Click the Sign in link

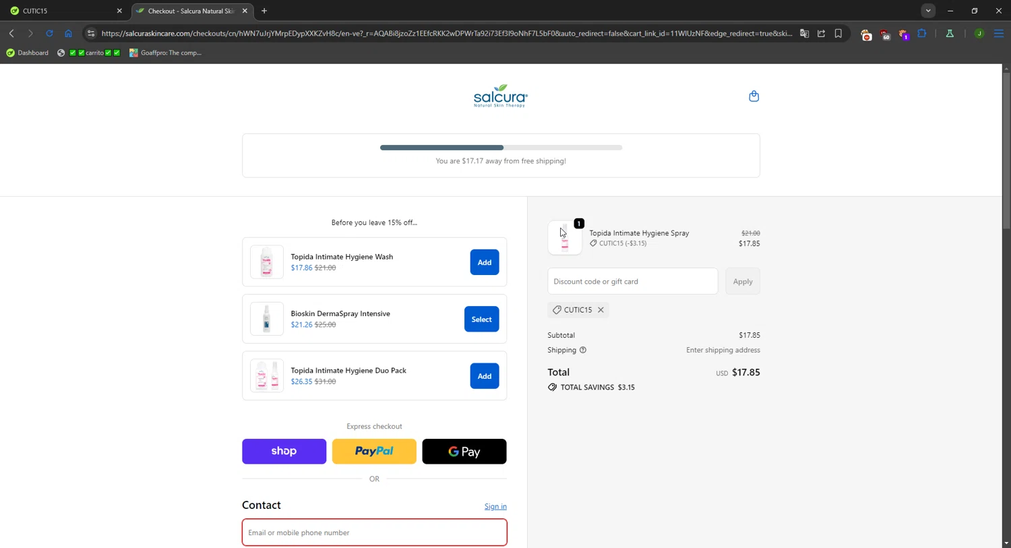(495, 506)
